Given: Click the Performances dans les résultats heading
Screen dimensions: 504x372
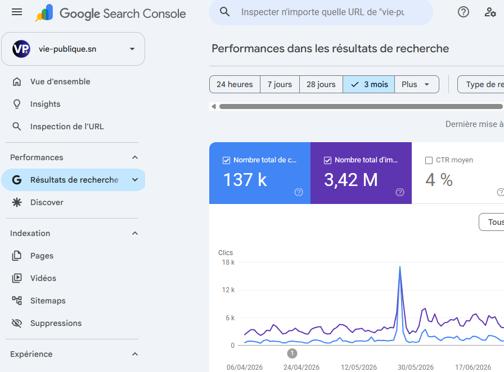Looking at the screenshot, I should [x=330, y=48].
